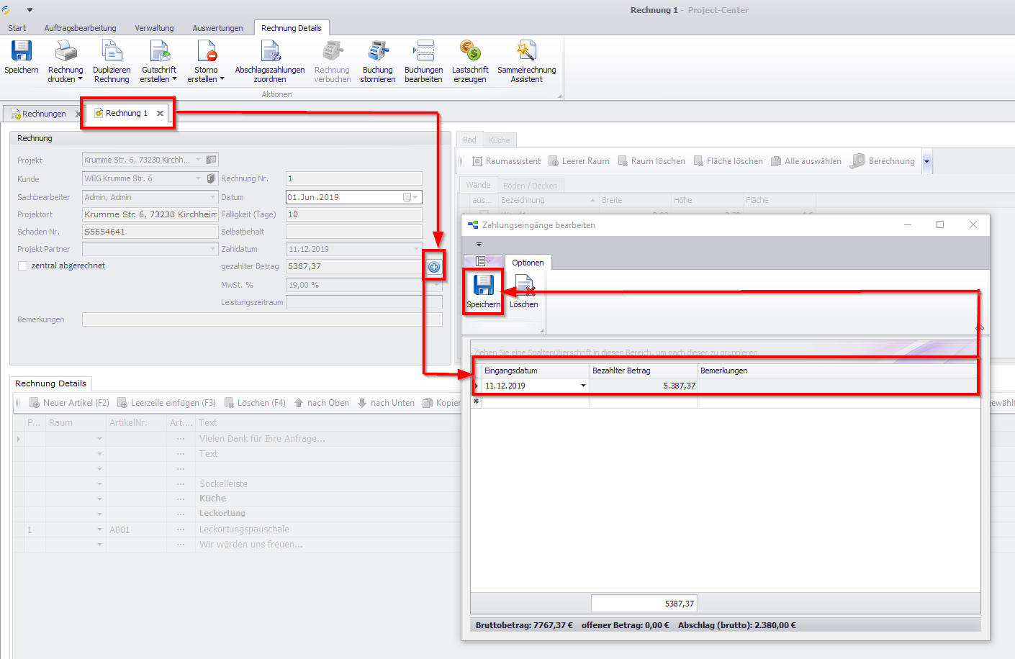Switch to the Auftragsbearbeitung ribbon tab
Image resolution: width=1015 pixels, height=659 pixels.
(x=80, y=28)
